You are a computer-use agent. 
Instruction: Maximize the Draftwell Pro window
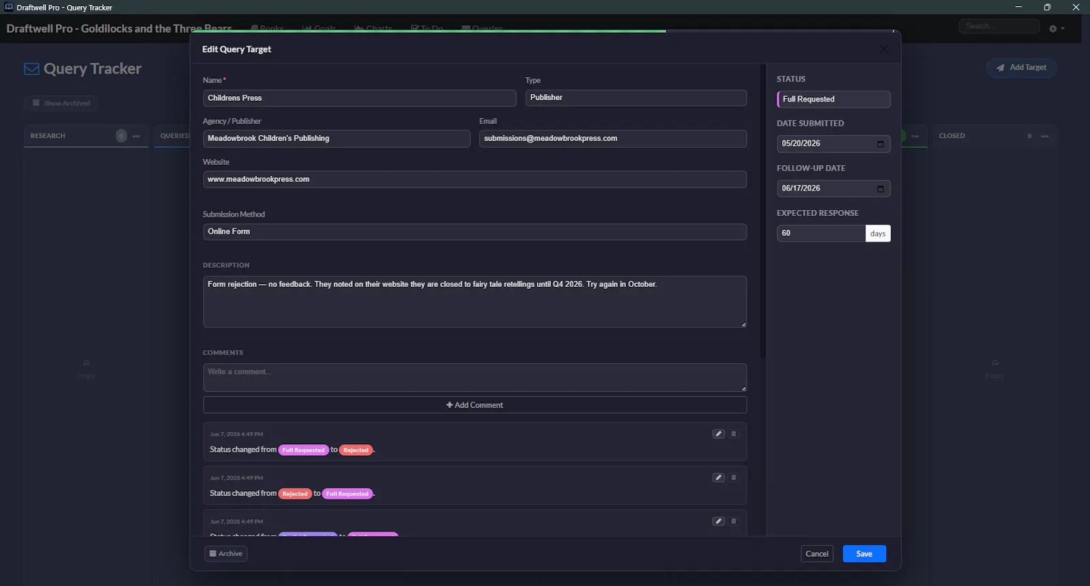pos(1047,7)
